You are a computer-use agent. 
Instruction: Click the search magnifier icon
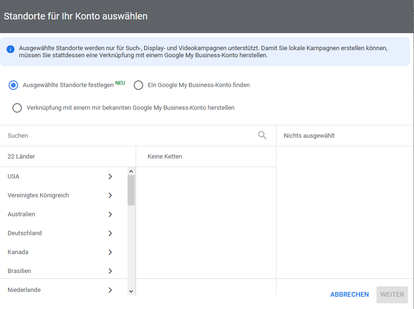(x=262, y=135)
